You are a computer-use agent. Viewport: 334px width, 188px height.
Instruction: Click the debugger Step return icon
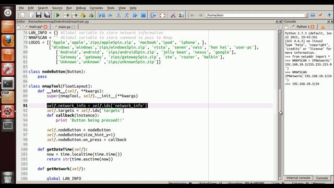[127, 15]
